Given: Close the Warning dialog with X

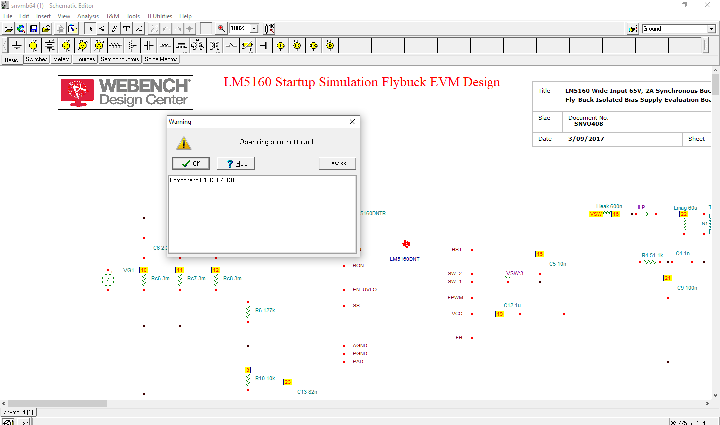Looking at the screenshot, I should click(x=352, y=122).
